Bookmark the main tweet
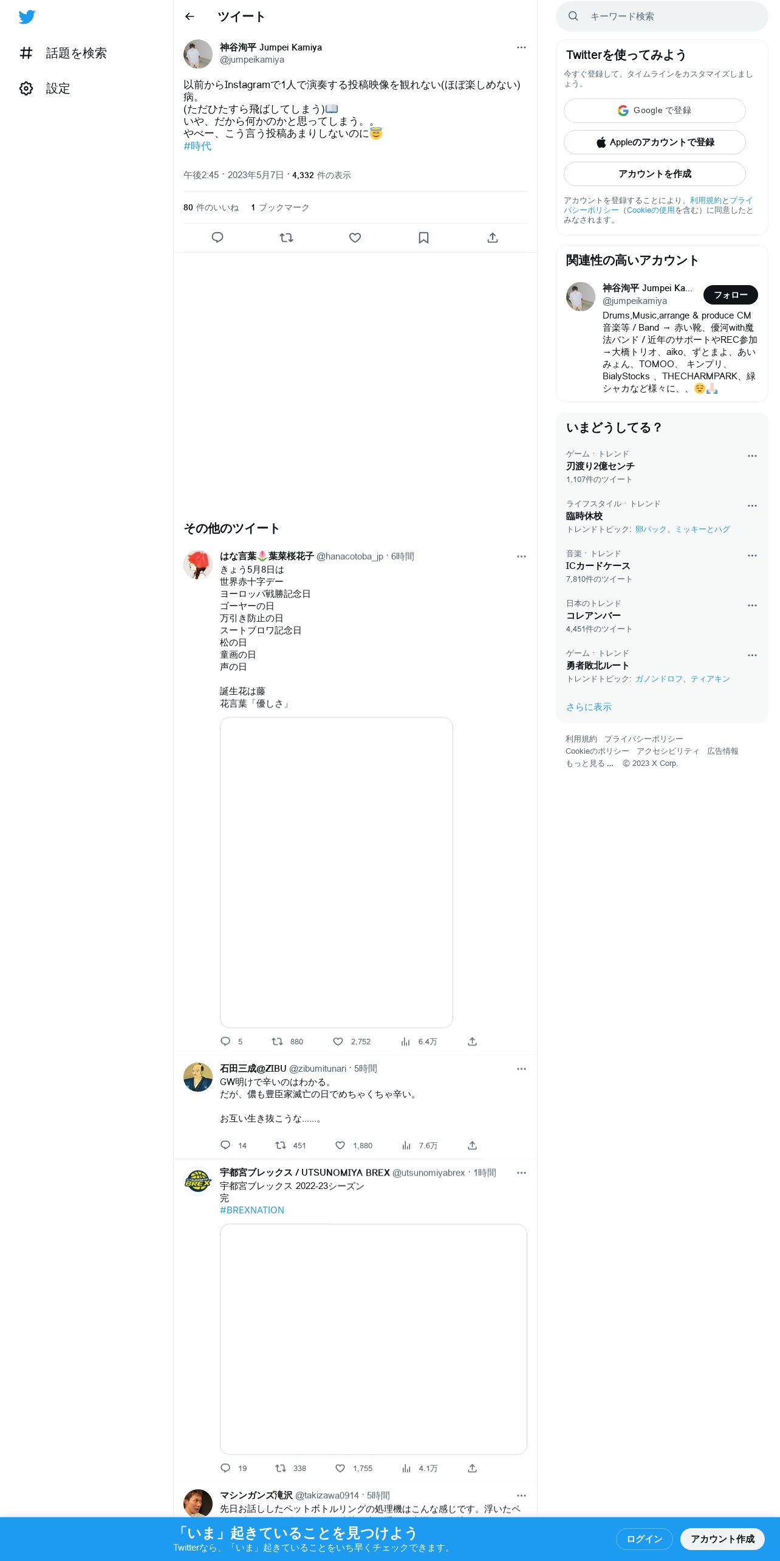This screenshot has height=1561, width=780. coord(423,238)
